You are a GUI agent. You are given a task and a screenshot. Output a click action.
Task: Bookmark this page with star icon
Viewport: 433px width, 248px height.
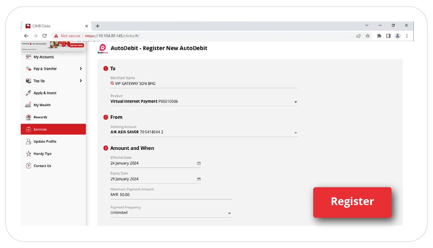pyautogui.click(x=368, y=36)
